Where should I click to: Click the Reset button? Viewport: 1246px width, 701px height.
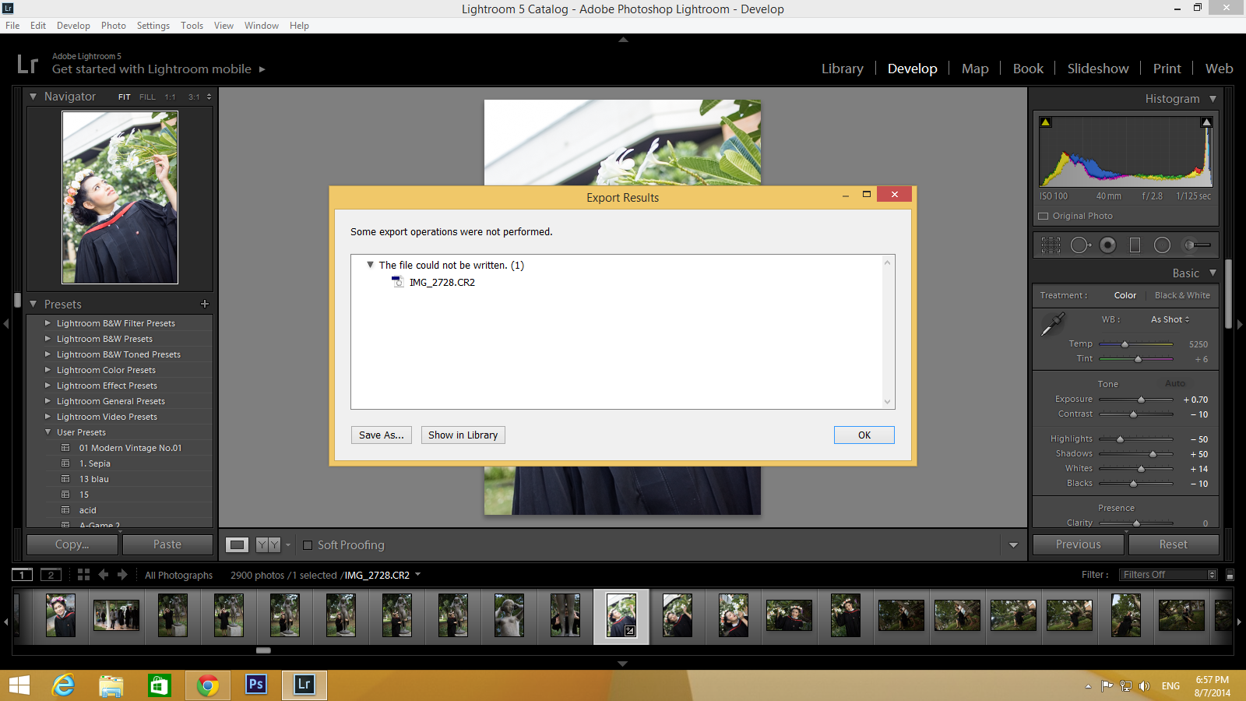(x=1174, y=544)
